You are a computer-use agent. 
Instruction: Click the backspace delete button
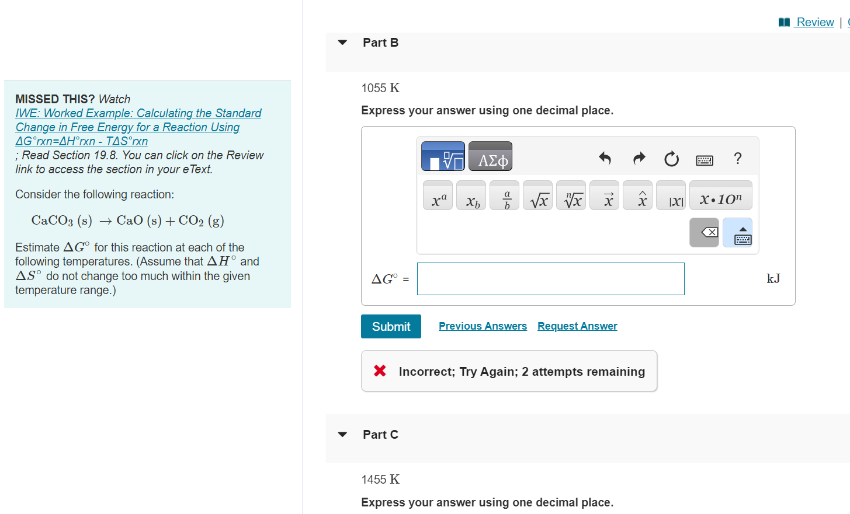705,233
